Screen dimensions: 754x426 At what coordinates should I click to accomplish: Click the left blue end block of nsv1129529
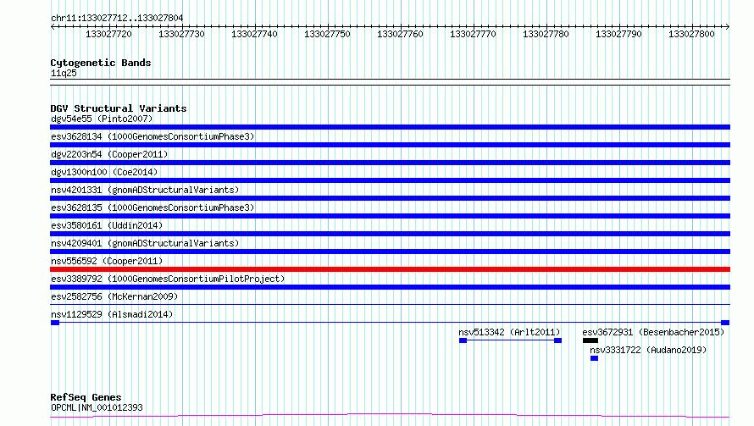click(55, 323)
